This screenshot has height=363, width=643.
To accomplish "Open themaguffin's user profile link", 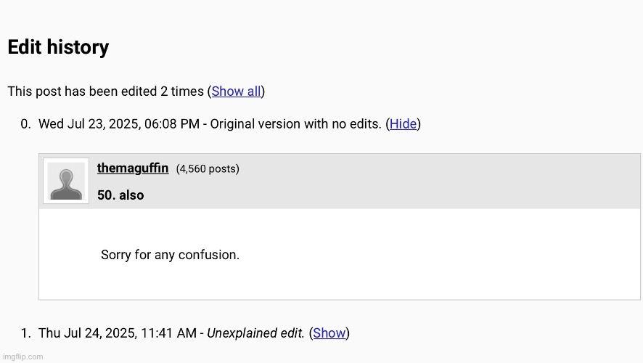I will point(133,168).
